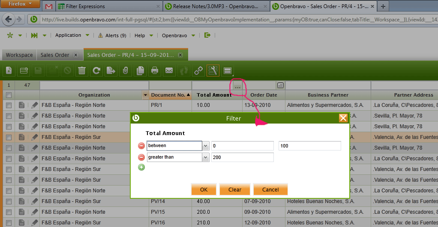Click the Refresh toolbar icon

[96, 71]
